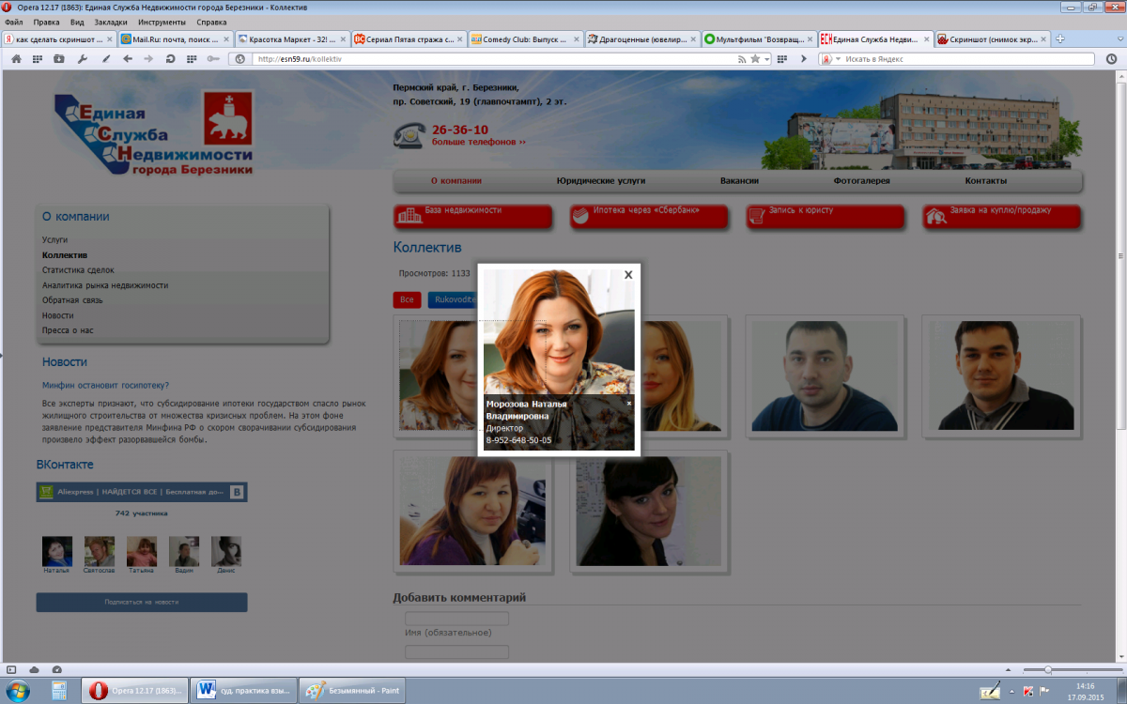The width and height of the screenshot is (1127, 704).
Task: Open the Закладки menu
Action: pyautogui.click(x=111, y=22)
